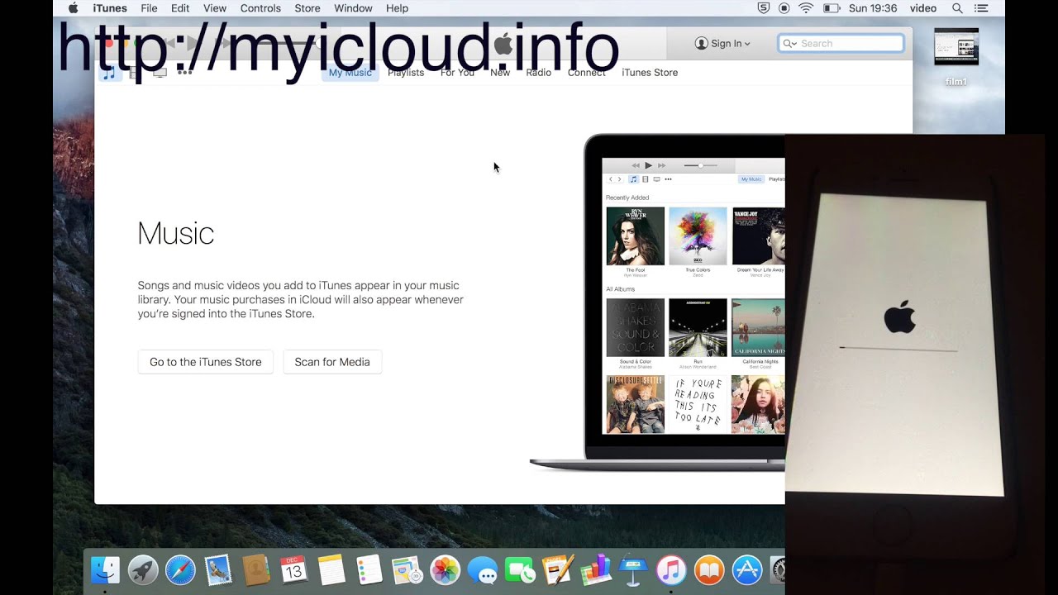Open the iTunes application menu
Viewport: 1058px width, 595px height.
(x=110, y=8)
